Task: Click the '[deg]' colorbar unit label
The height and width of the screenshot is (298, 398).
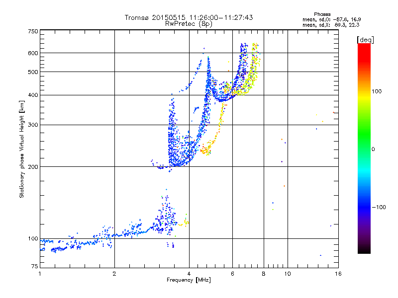Action: [366, 40]
